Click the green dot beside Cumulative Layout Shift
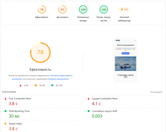Screen dimensions: 166x132 (89, 111)
